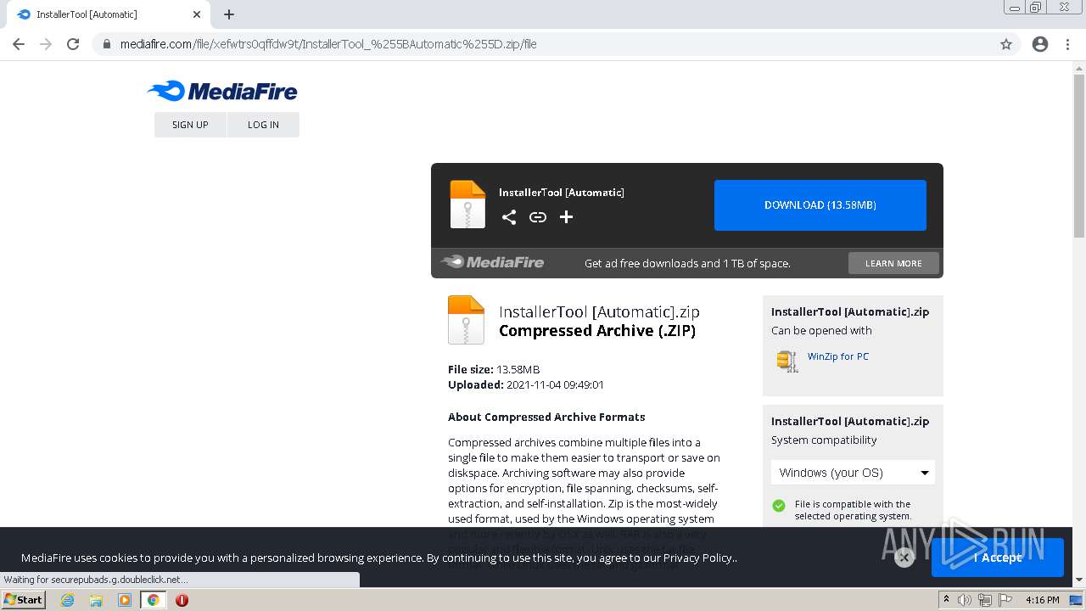Close the InstallerTool browser tab
Viewport: 1086px width, 611px height.
(x=197, y=14)
